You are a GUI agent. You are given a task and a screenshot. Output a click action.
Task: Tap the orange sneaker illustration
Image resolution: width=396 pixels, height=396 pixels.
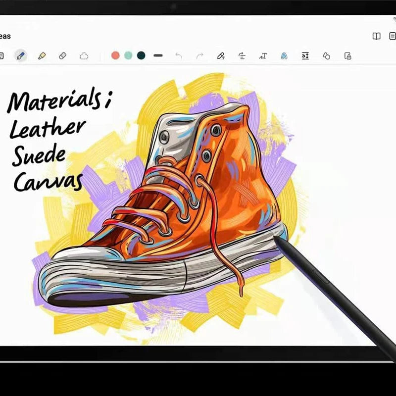click(163, 206)
